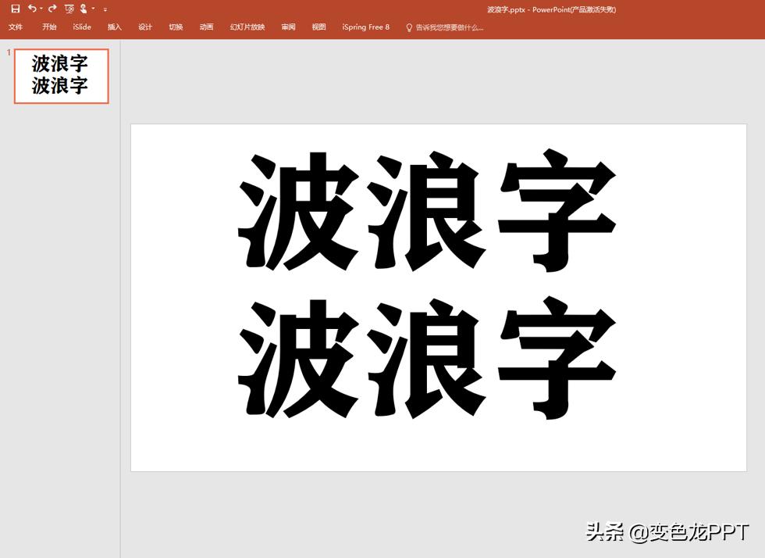Click the Tell Me lightbulb search icon
The image size is (765, 558).
407,27
